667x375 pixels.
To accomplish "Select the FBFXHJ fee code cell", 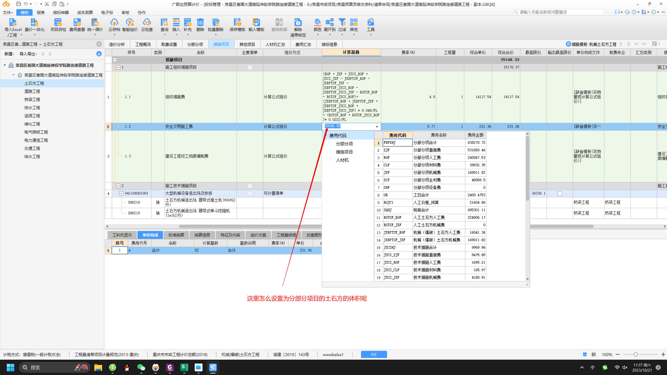I will 397,143.
